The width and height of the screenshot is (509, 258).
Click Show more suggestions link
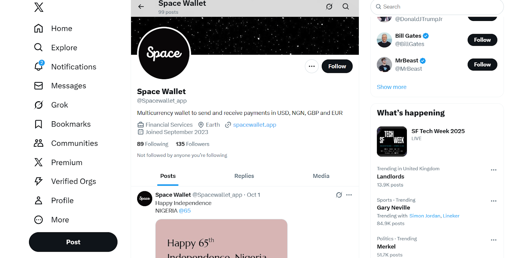(x=391, y=87)
